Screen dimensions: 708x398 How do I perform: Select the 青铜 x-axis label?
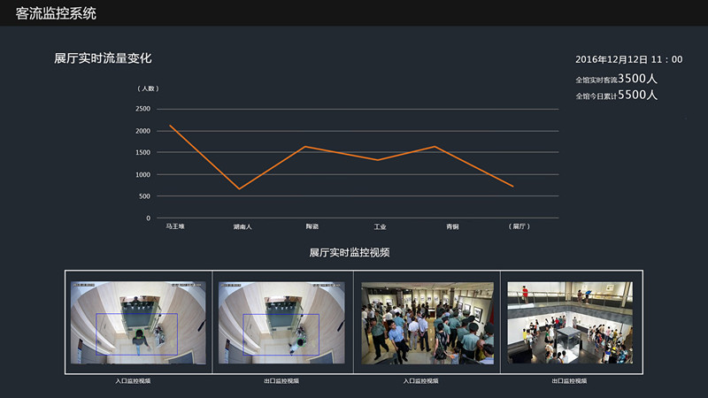pyautogui.click(x=452, y=227)
